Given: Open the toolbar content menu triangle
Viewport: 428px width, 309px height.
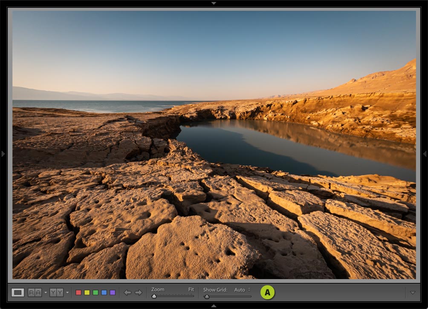Looking at the screenshot, I should (x=413, y=293).
